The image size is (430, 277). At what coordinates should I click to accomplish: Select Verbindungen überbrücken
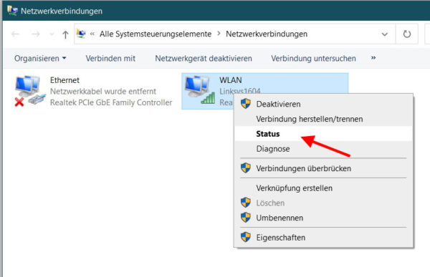(324, 168)
